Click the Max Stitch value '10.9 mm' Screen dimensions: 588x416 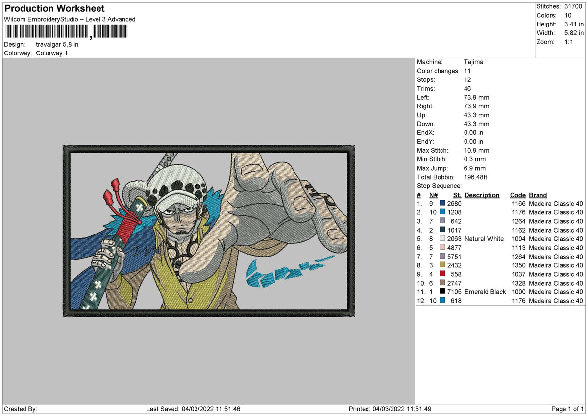click(x=477, y=151)
